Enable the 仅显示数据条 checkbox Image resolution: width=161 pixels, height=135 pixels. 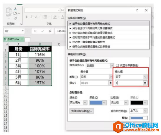(117, 65)
